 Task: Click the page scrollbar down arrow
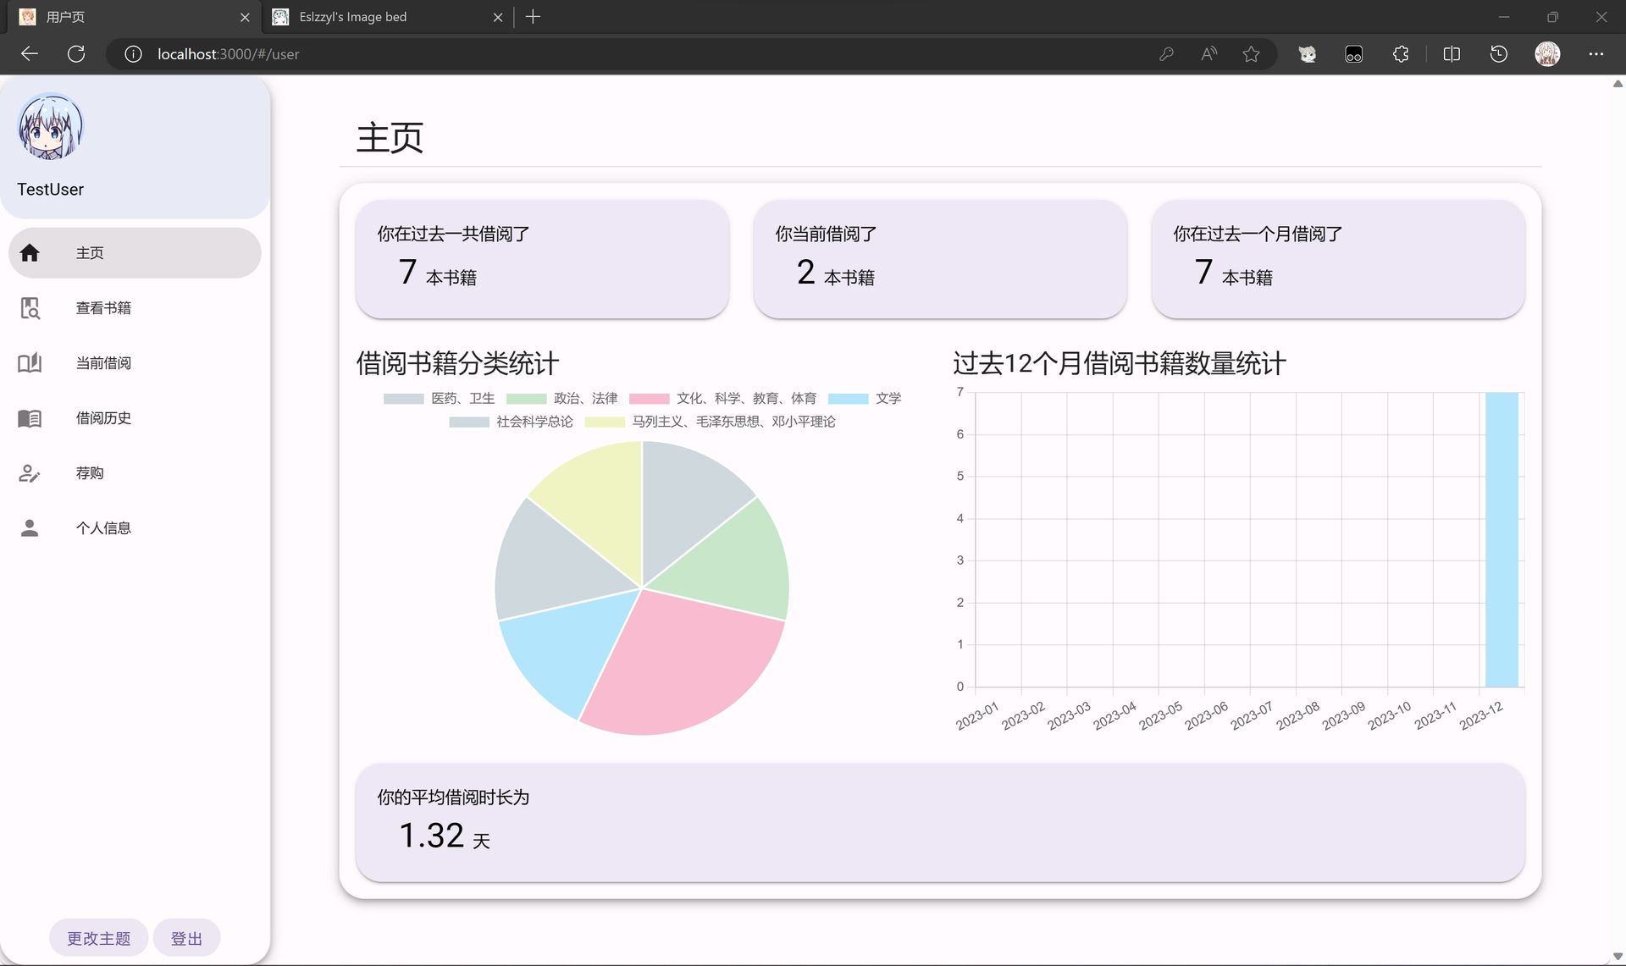click(x=1618, y=957)
